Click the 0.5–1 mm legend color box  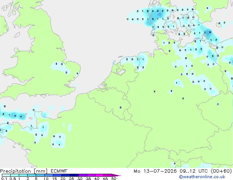(x=15, y=175)
